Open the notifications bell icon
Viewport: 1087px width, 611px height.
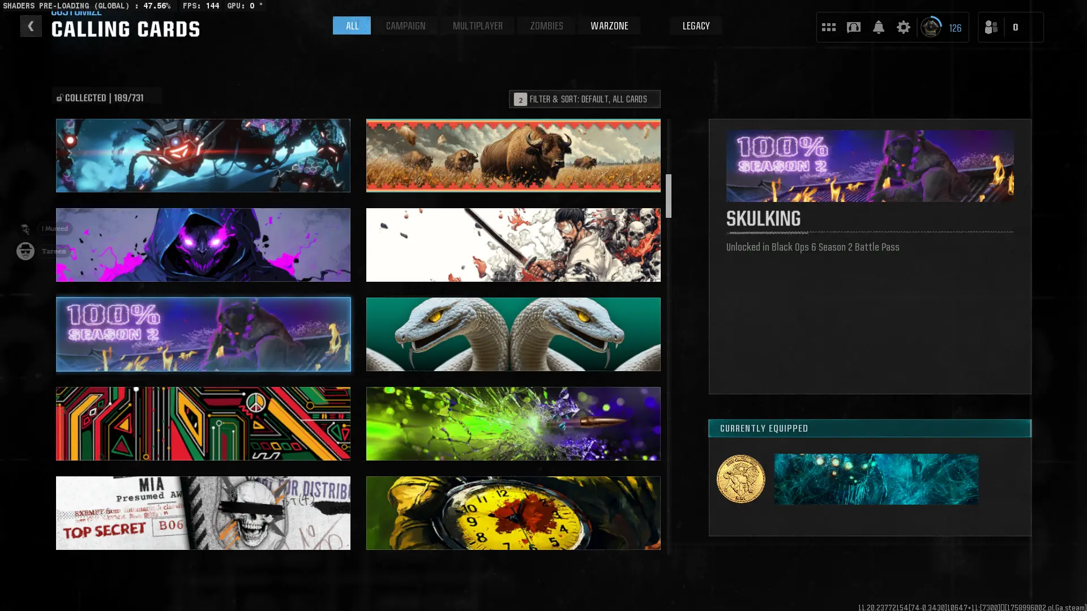878,27
